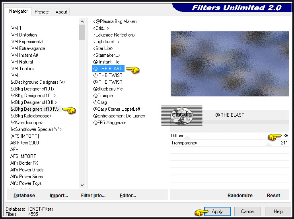The width and height of the screenshot is (294, 219).
Task: Select &<Background Designers IV> category
Action: (x=38, y=82)
